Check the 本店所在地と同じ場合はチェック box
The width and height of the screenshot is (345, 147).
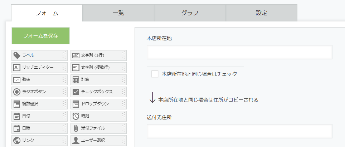coord(155,74)
